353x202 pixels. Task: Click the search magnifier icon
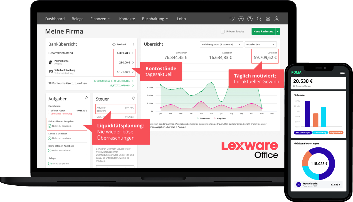pos(259,19)
